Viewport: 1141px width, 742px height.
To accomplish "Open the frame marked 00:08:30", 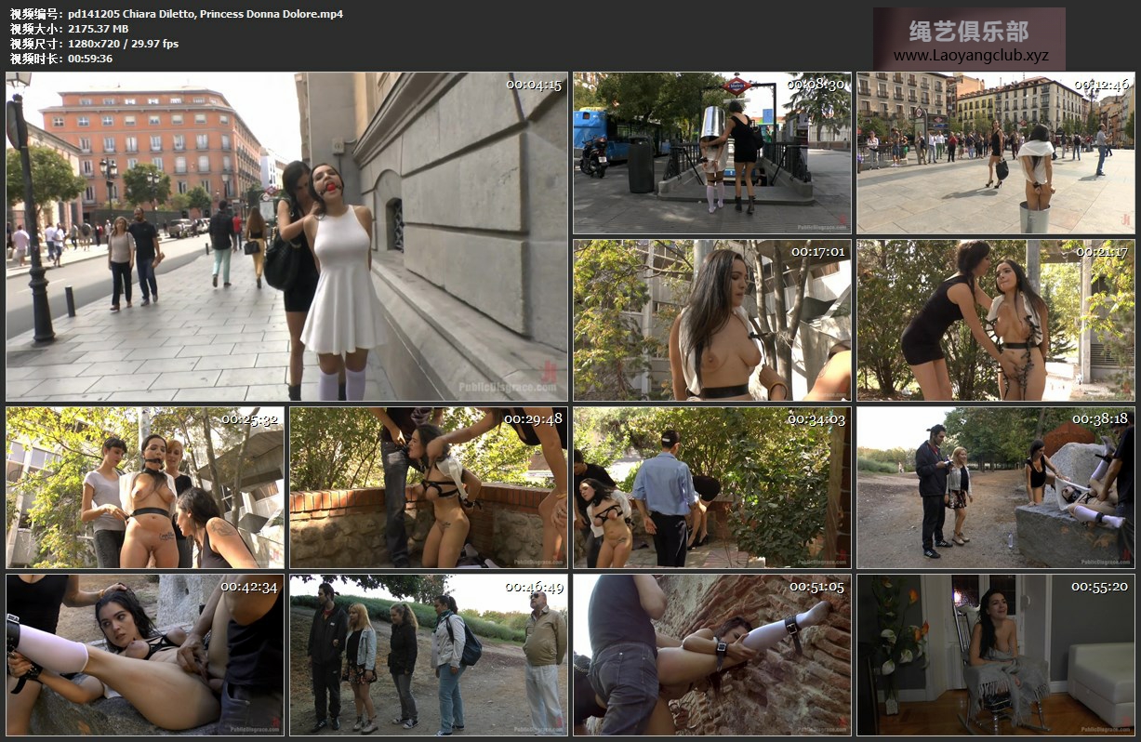I will 711,152.
